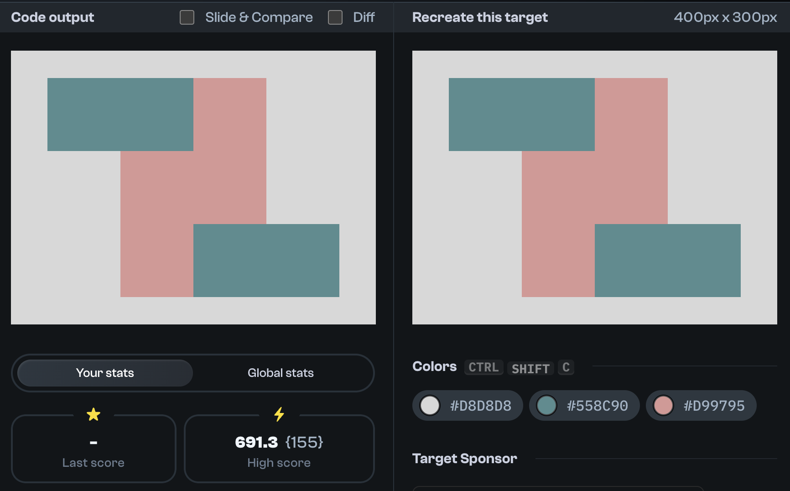Image resolution: width=790 pixels, height=491 pixels.
Task: Enable the Slide & Compare checkbox
Action: (187, 17)
